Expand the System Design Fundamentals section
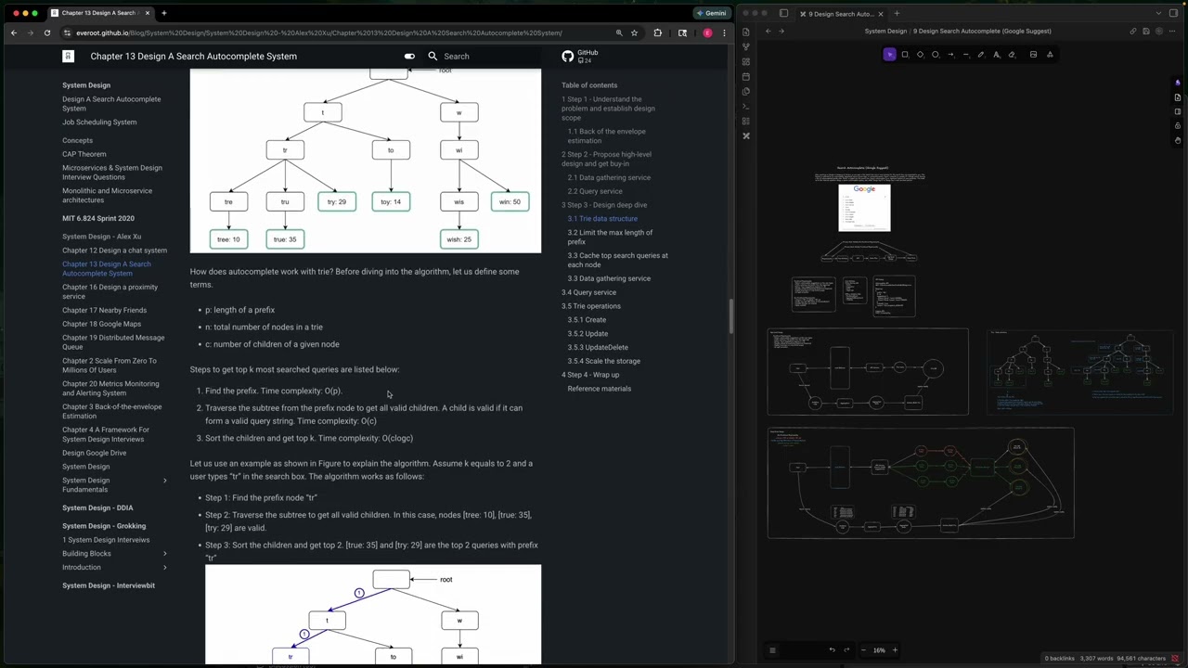This screenshot has width=1188, height=668. (165, 481)
